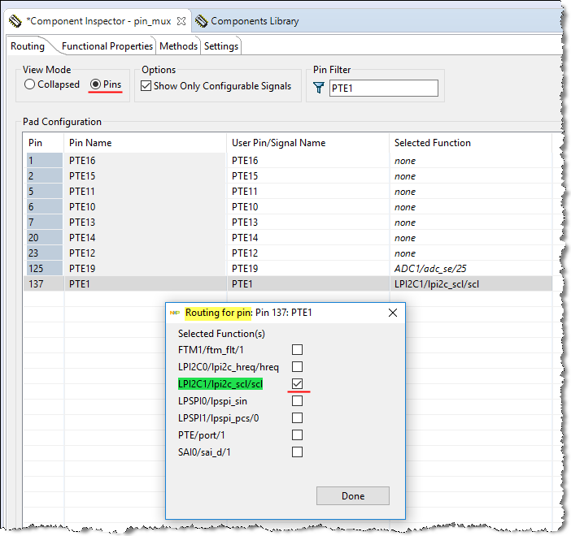Click pin number 20 cell
Viewport: 571px width, 536px height.
pyautogui.click(x=44, y=238)
